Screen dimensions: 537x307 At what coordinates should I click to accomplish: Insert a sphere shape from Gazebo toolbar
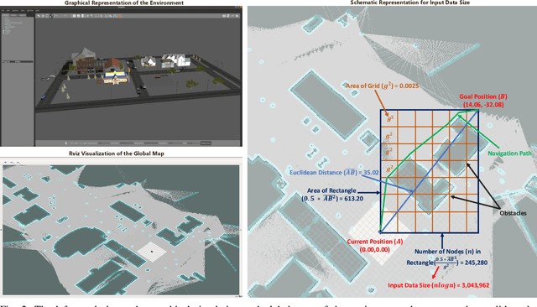[78, 16]
